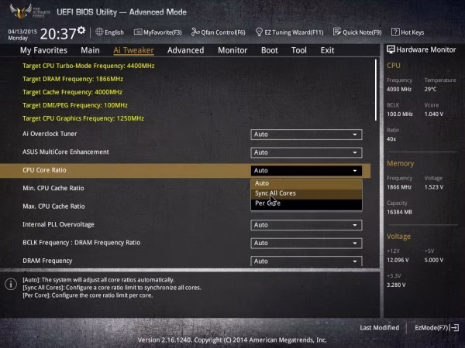Click the EzMode exit arrow icon
This screenshot has width=465, height=348.
coord(455,328)
